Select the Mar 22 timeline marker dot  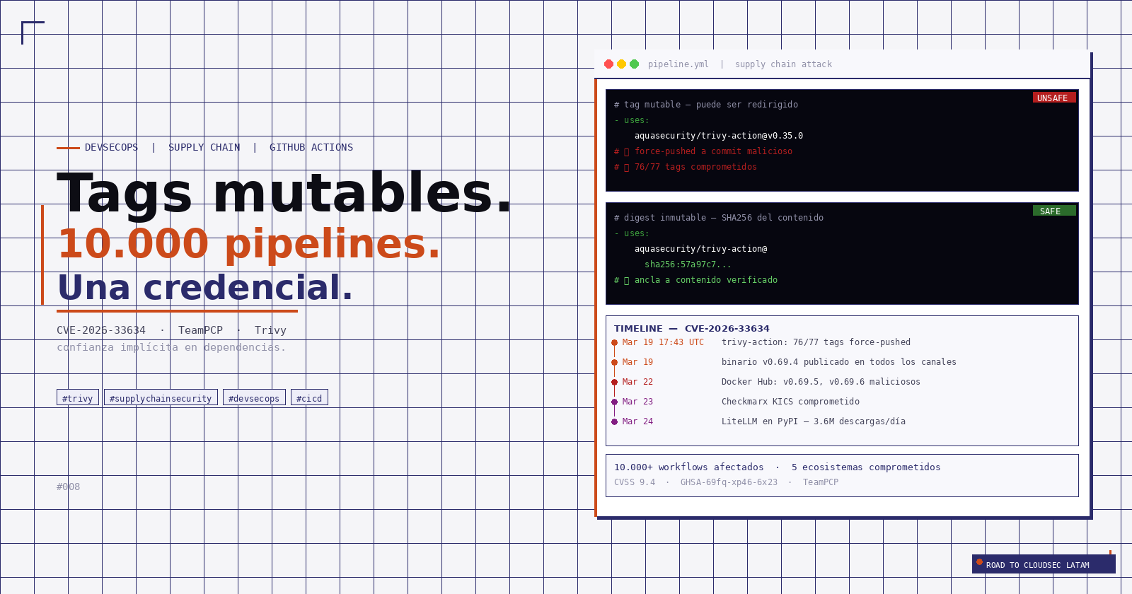click(614, 383)
